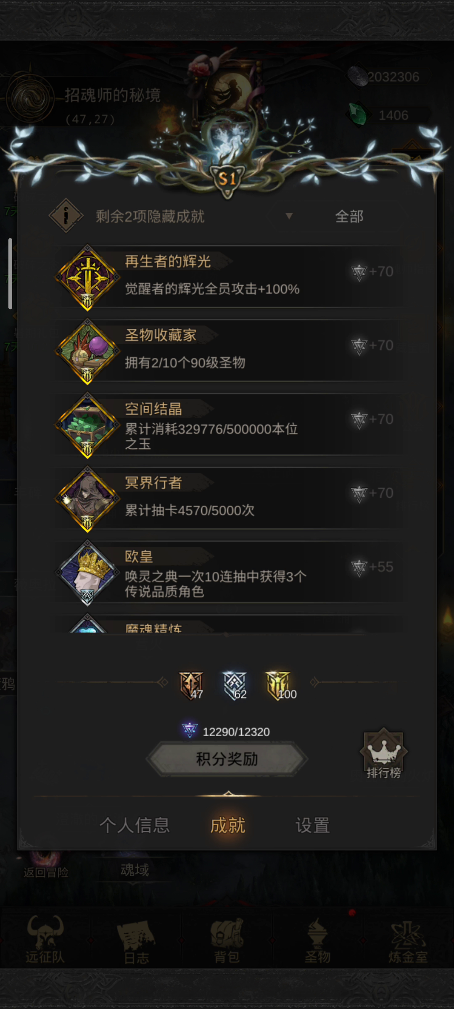
Task: Select the 欧皇 crowned king icon
Action: coord(87,573)
